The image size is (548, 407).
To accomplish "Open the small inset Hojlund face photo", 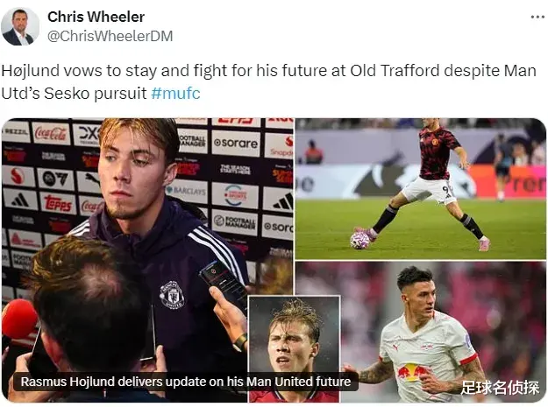I will [294, 348].
